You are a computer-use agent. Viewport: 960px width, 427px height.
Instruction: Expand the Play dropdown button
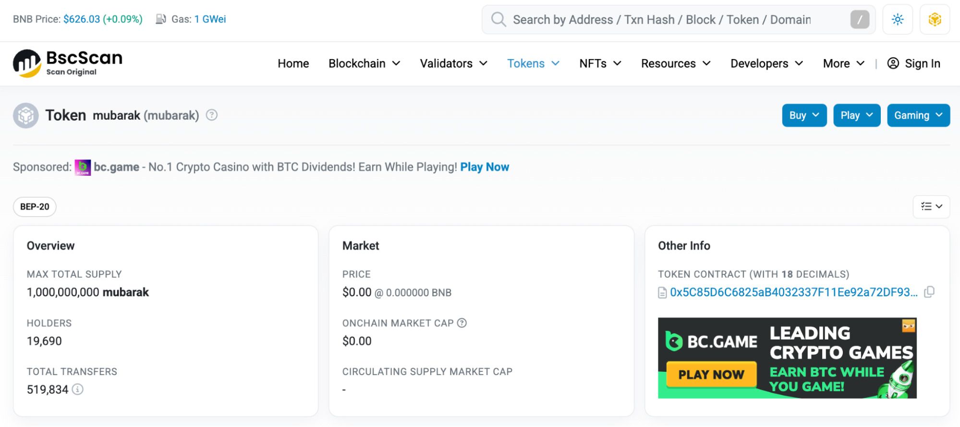point(856,115)
